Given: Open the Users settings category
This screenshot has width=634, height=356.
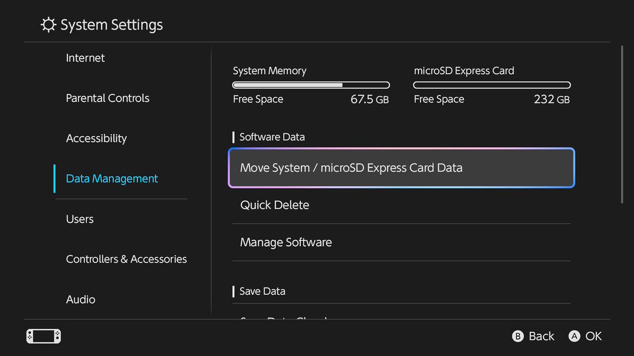Looking at the screenshot, I should point(80,219).
